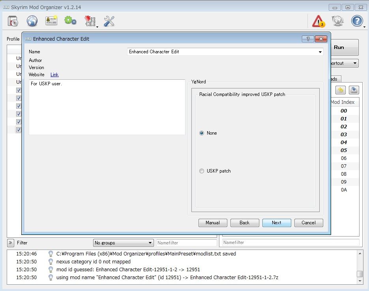Screen dimensions: 369x291
Task: Click the lightbulb icon on the using mod name log
Action: pyautogui.click(x=51, y=277)
